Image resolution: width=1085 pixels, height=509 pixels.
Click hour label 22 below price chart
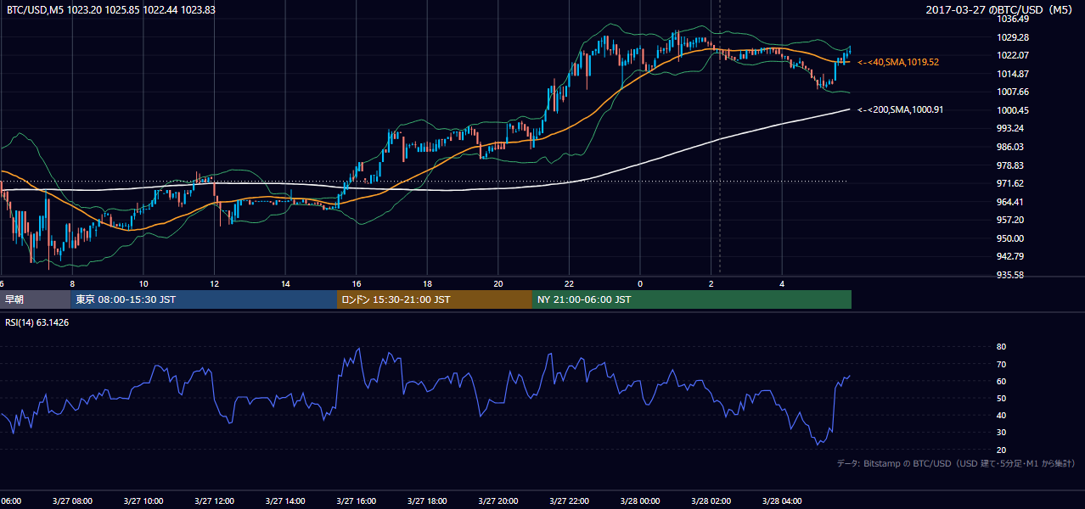[569, 283]
